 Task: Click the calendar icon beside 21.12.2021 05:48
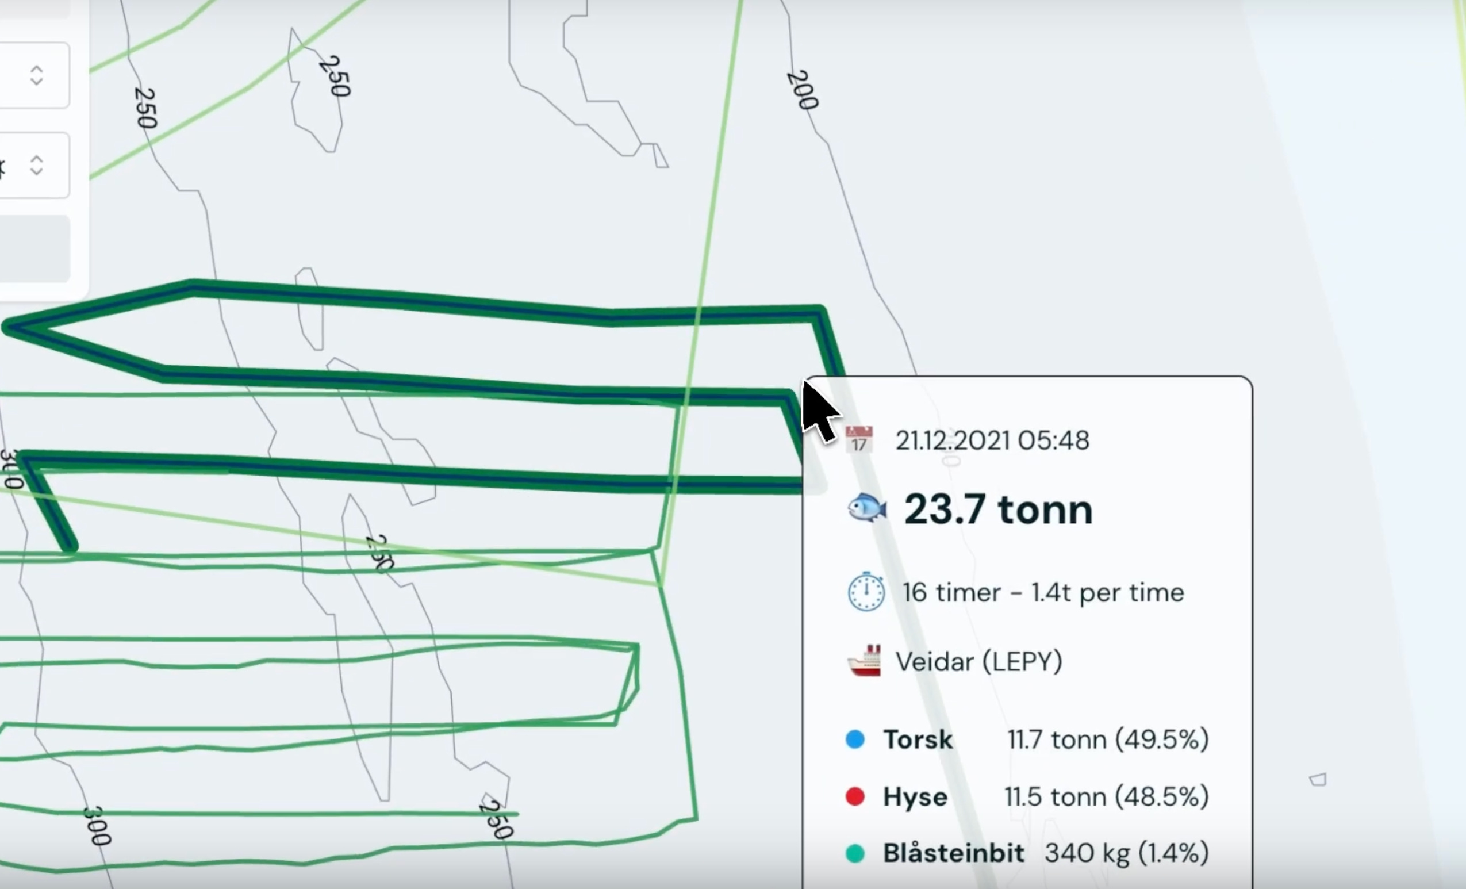tap(858, 440)
